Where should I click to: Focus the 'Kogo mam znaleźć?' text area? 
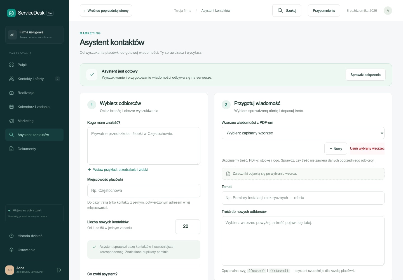[144, 146]
